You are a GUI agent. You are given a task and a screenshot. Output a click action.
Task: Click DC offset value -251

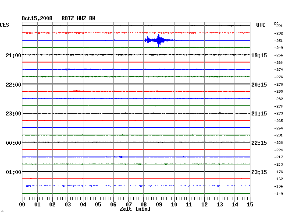tap(278, 41)
